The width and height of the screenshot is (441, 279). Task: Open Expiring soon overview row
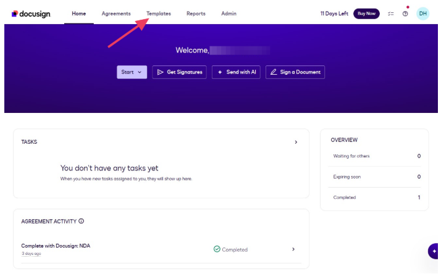[375, 177]
